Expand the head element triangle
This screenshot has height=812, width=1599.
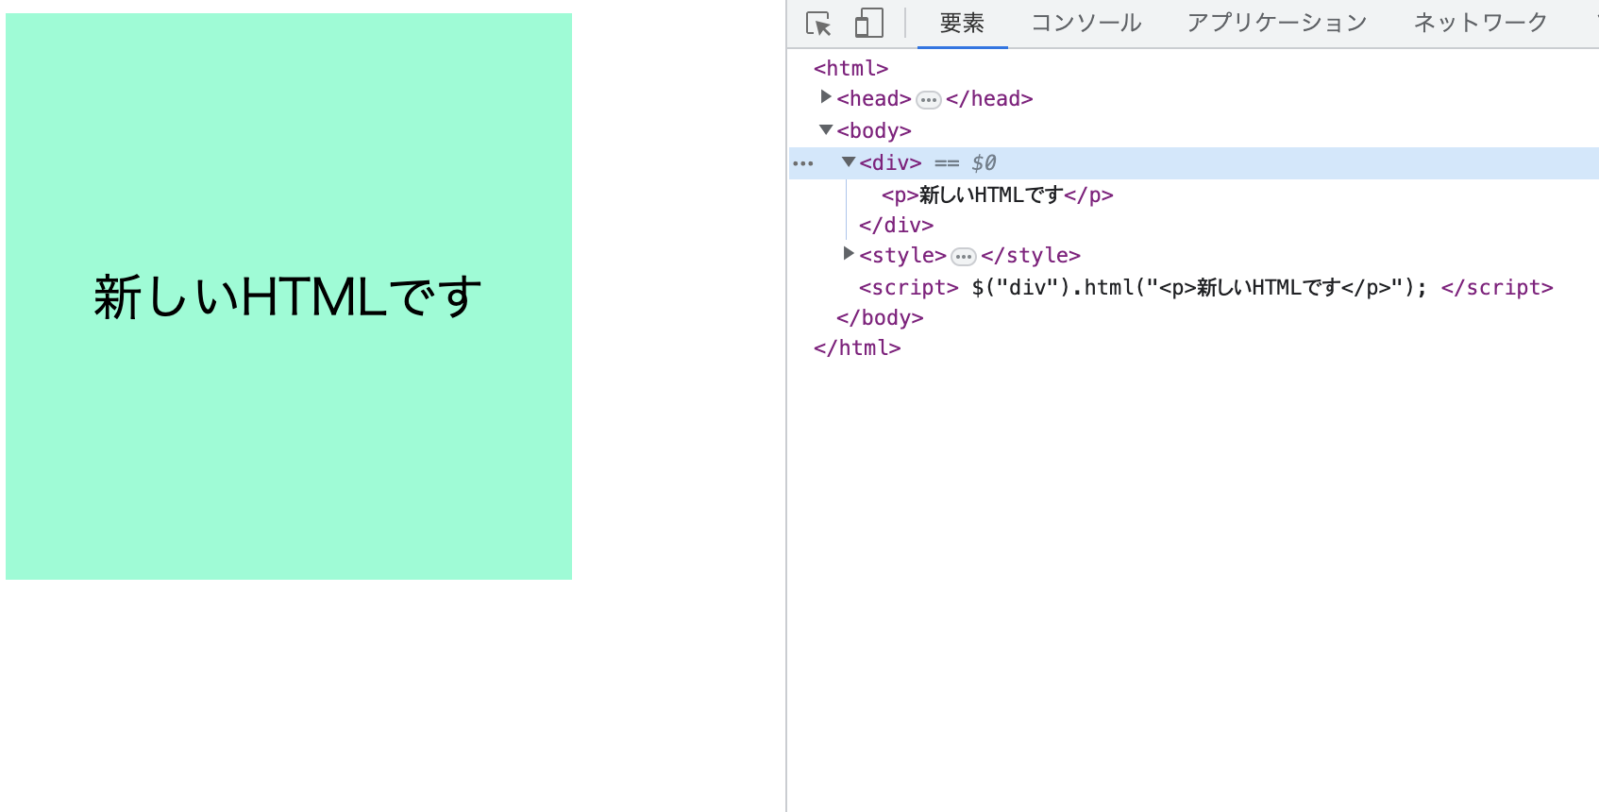click(826, 96)
